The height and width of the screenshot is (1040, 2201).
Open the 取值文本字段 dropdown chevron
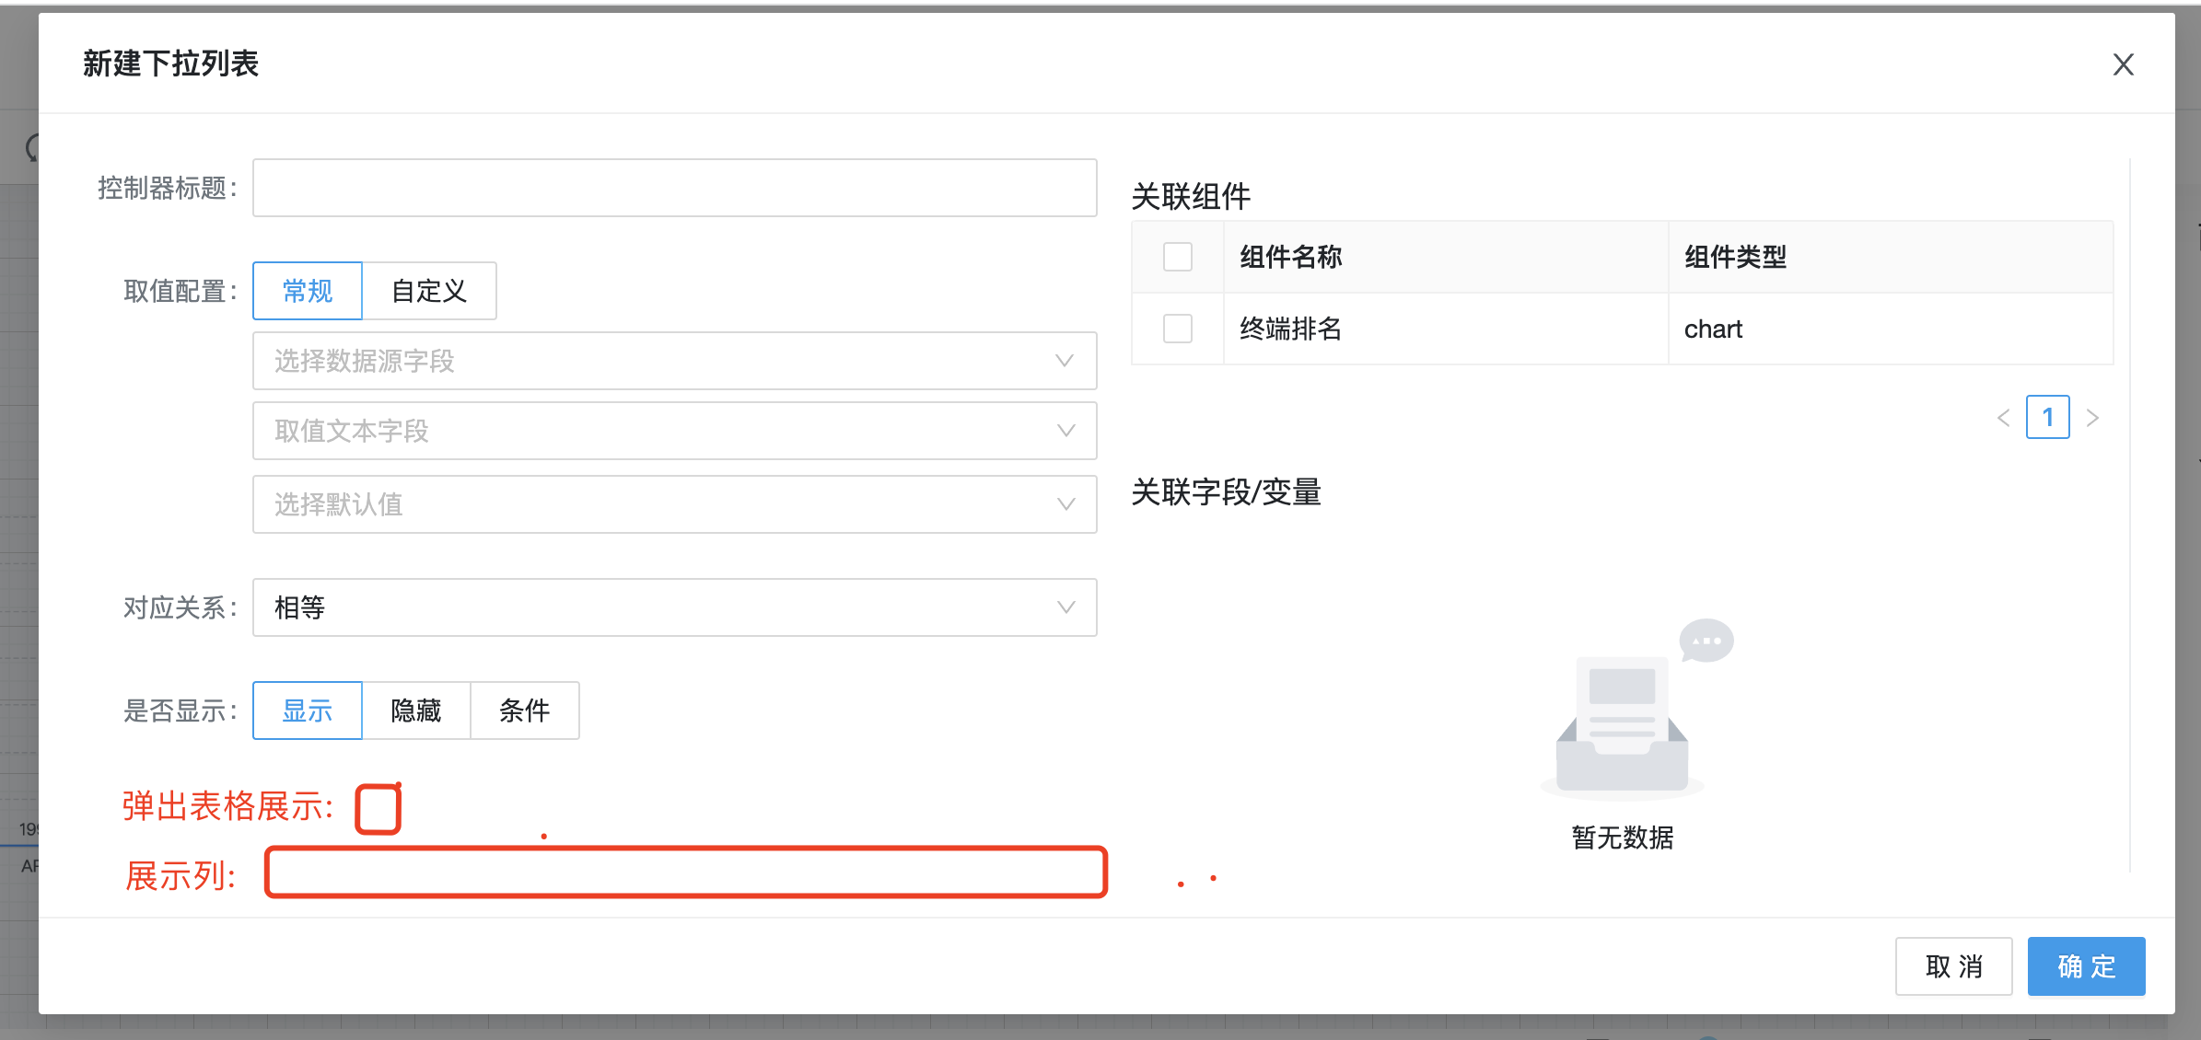[1066, 431]
